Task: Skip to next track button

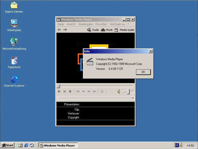Action: pos(94,91)
